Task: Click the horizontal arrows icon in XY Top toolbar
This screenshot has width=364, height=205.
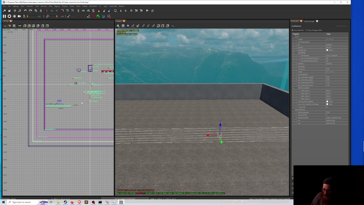Action: point(20,26)
